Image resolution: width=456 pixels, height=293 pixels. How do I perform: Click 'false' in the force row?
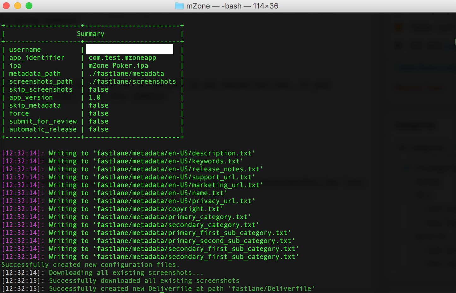98,113
